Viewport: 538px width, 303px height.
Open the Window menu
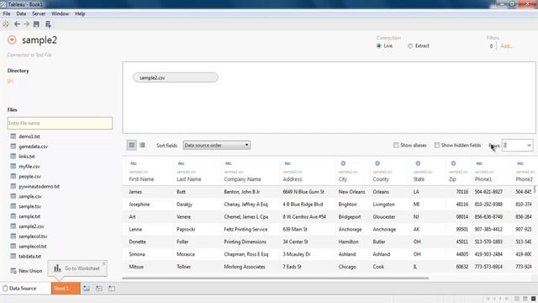60,13
